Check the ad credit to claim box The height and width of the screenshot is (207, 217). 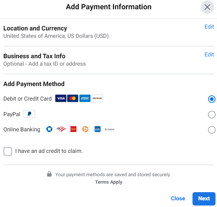point(8,151)
